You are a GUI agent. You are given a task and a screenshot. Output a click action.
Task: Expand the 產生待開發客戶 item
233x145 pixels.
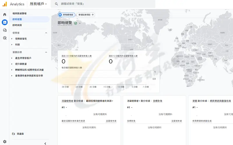coord(12,58)
